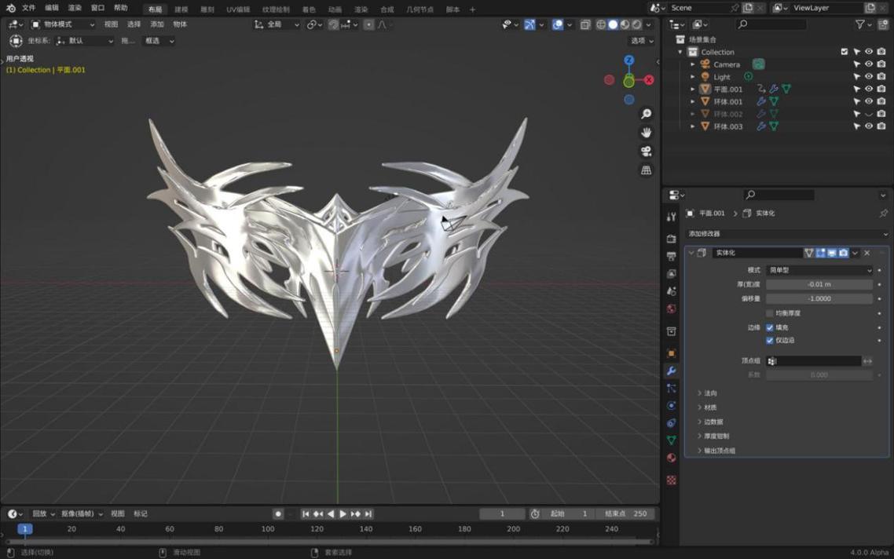Hide Camera in viewport via eye icon

[869, 64]
